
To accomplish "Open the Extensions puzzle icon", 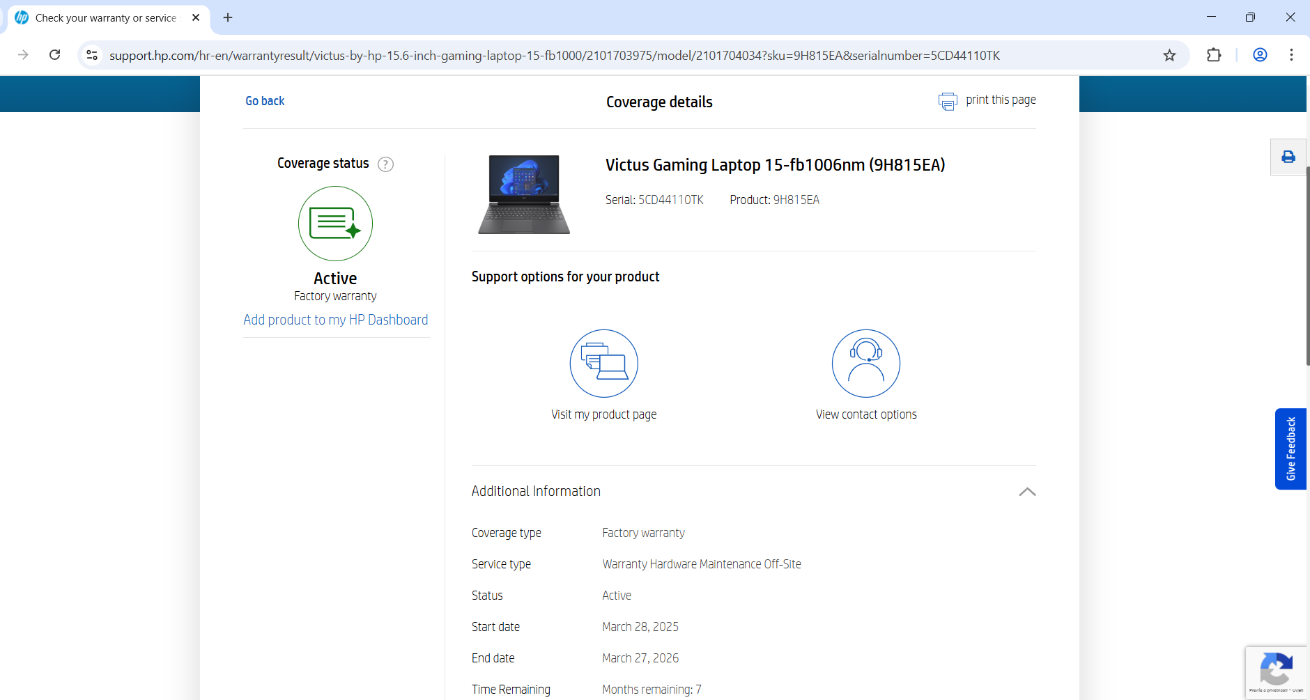I will [x=1214, y=55].
